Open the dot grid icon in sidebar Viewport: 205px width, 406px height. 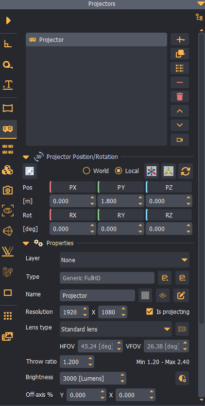click(x=8, y=316)
